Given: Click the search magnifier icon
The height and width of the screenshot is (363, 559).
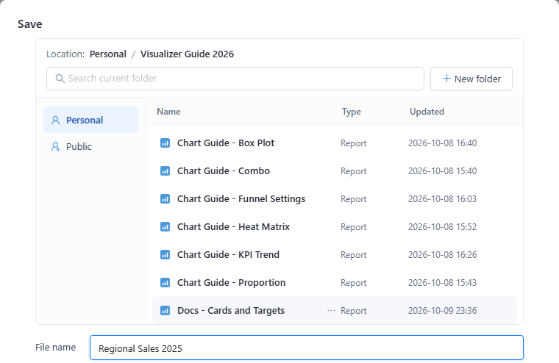Looking at the screenshot, I should tap(60, 79).
